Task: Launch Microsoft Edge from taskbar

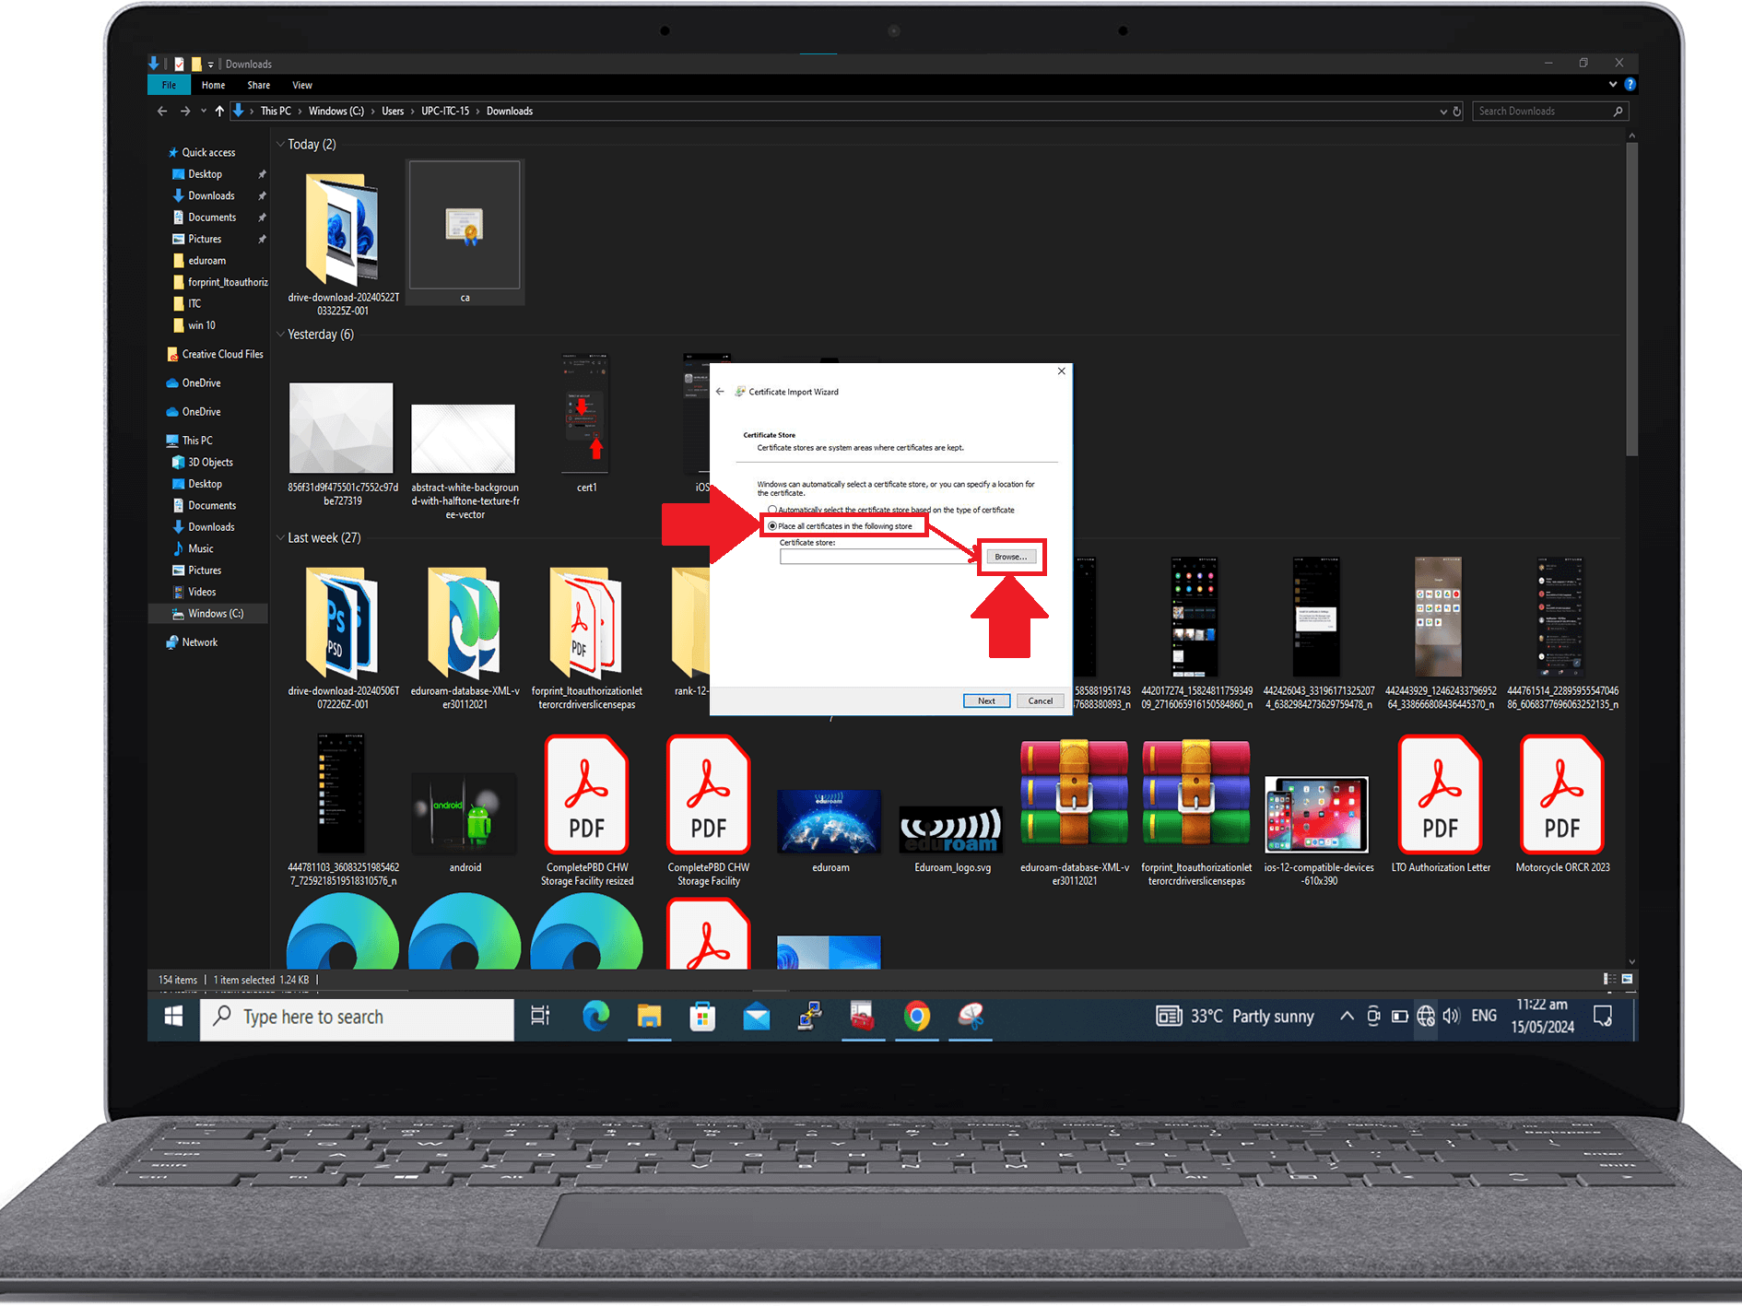Action: click(595, 1017)
